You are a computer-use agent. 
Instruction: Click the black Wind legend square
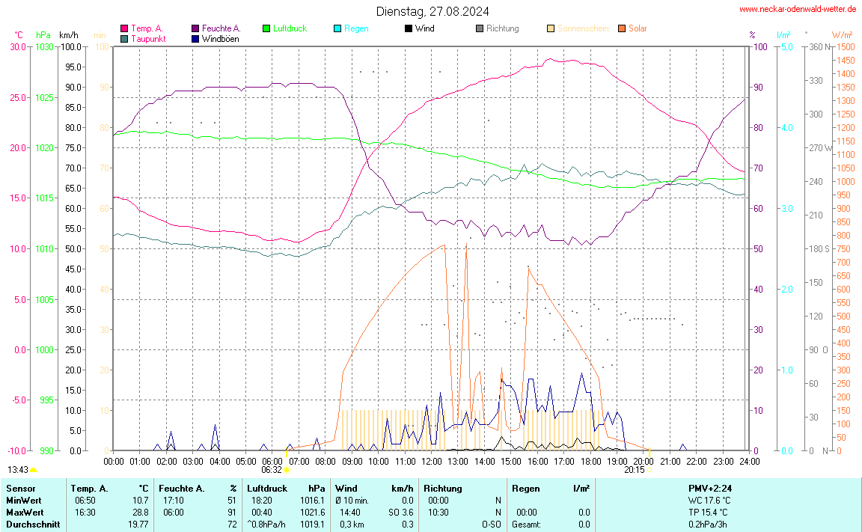409,28
